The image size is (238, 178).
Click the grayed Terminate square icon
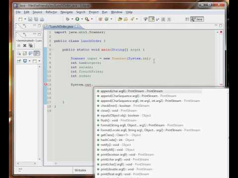[x=19, y=45]
